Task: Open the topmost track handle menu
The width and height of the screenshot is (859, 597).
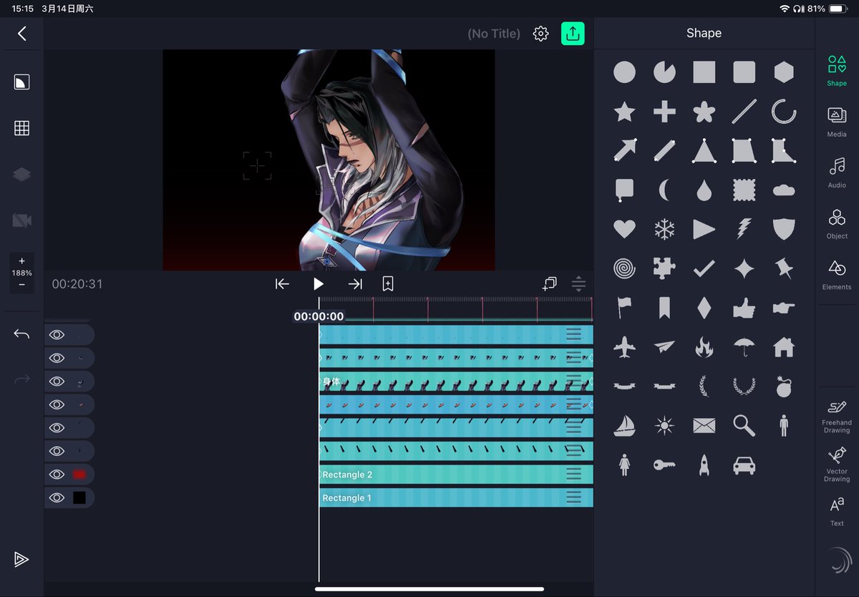Action: click(573, 334)
